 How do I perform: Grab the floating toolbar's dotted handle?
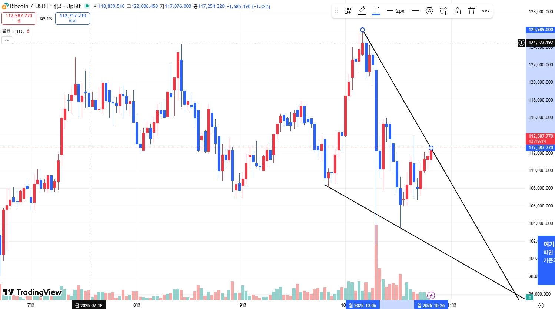point(336,11)
